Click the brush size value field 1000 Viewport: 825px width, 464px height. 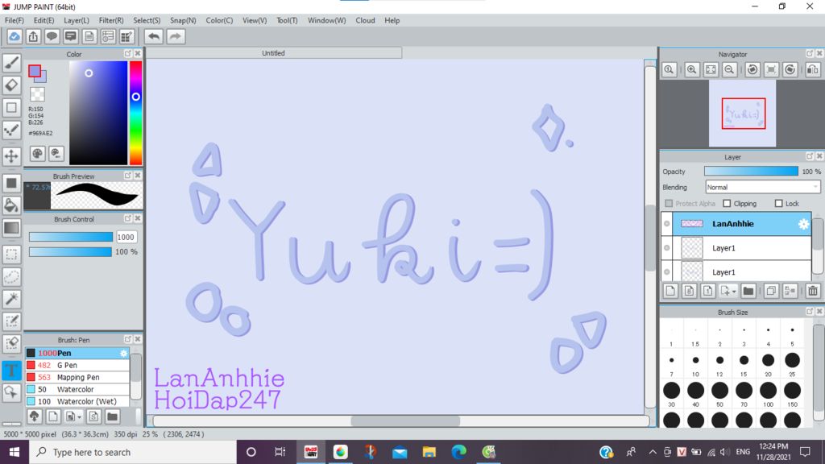pyautogui.click(x=126, y=238)
